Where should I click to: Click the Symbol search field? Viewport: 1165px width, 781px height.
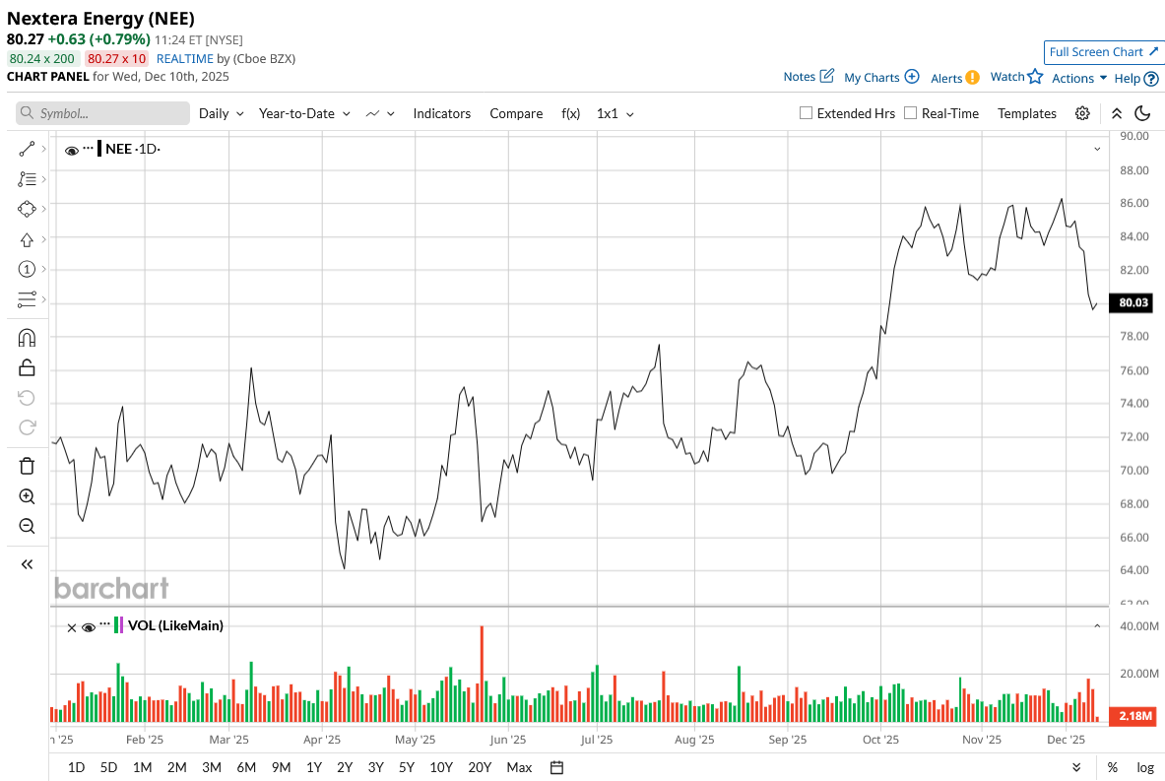pyautogui.click(x=102, y=113)
